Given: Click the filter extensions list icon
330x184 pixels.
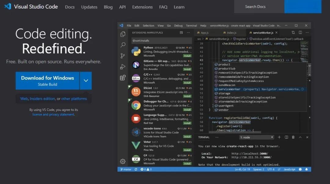Looking at the screenshot, I should (181, 33).
